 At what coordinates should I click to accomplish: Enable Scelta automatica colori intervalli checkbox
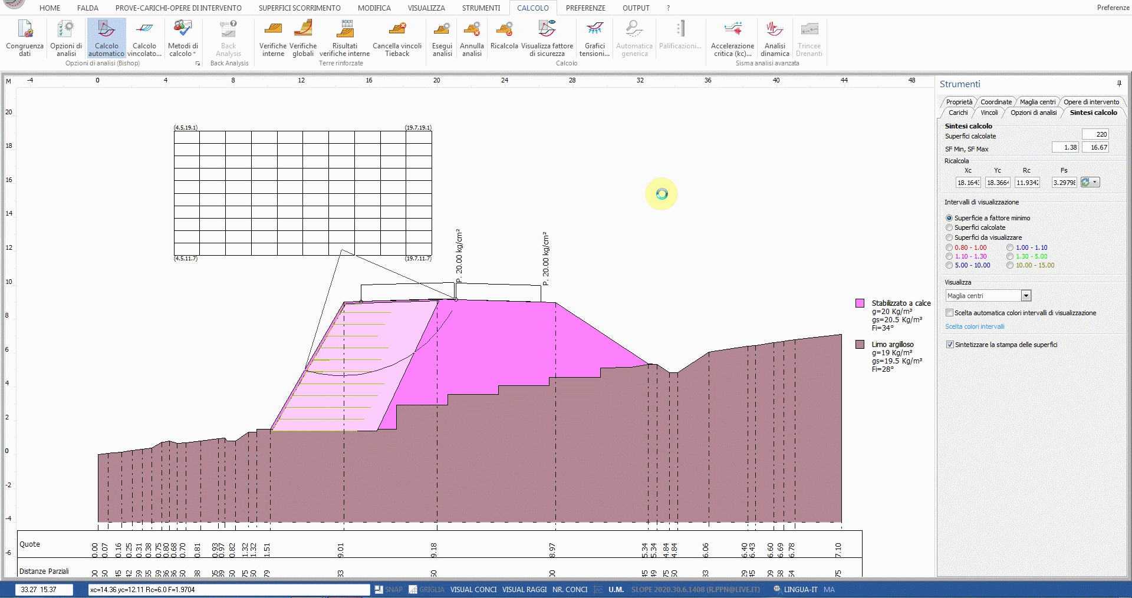(x=949, y=313)
